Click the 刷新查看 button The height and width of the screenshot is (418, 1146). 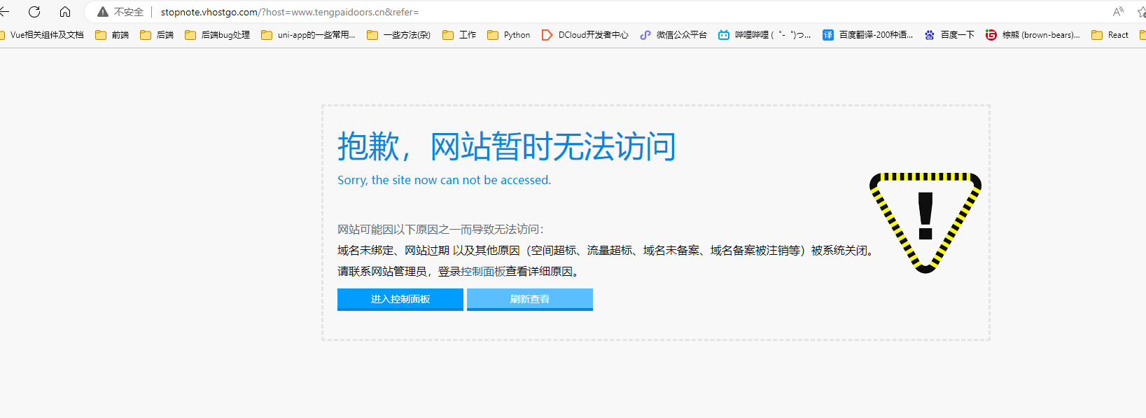tap(529, 299)
